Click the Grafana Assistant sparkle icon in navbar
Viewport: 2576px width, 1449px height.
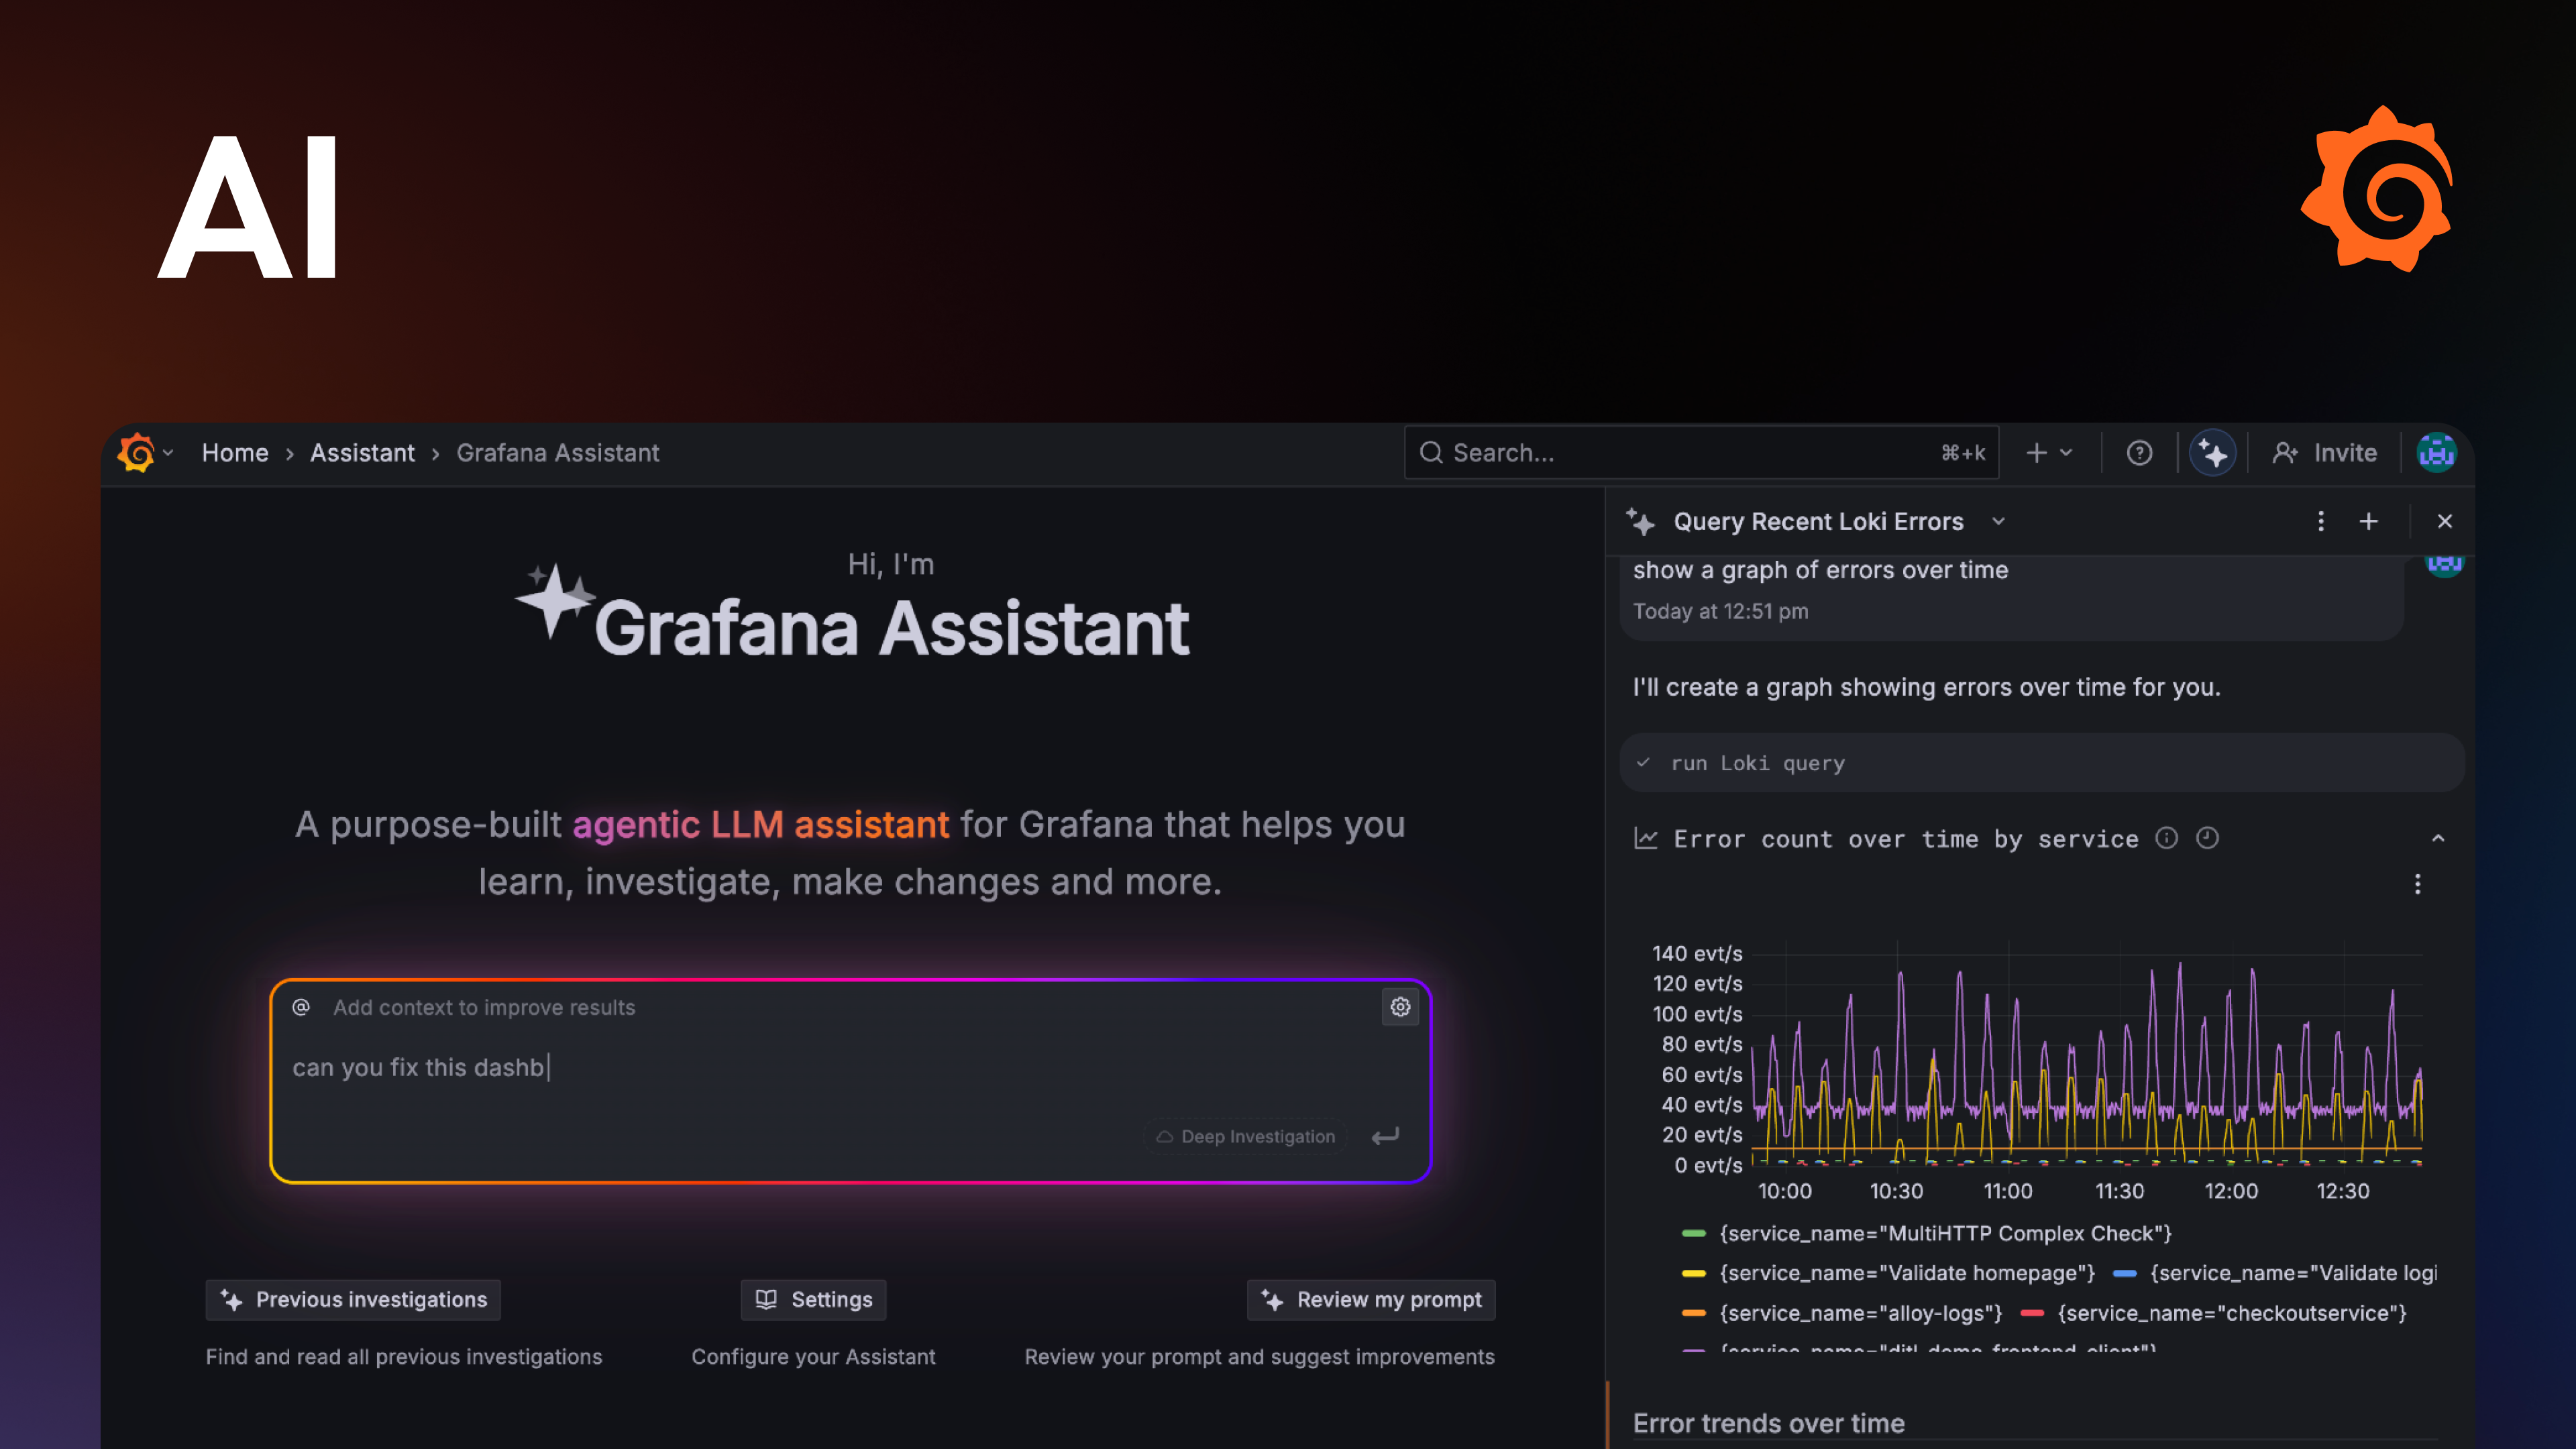point(2213,452)
